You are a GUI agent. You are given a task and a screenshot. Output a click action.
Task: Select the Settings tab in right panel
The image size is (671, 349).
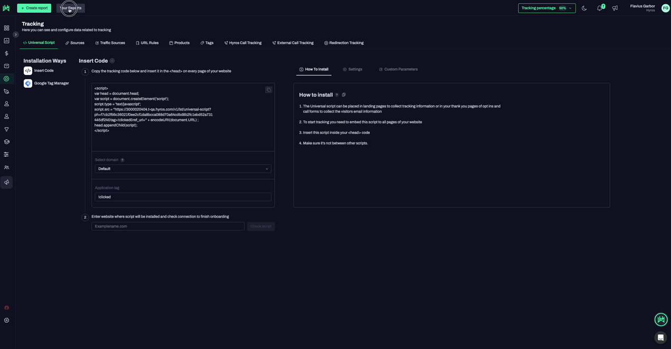pyautogui.click(x=352, y=69)
